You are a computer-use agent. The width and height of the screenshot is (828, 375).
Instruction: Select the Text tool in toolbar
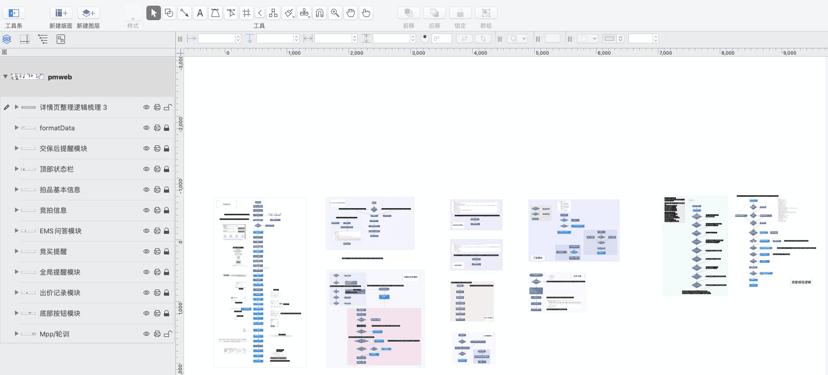click(x=200, y=13)
